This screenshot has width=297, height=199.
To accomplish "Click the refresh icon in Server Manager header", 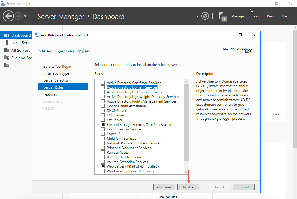I will 205,16.
